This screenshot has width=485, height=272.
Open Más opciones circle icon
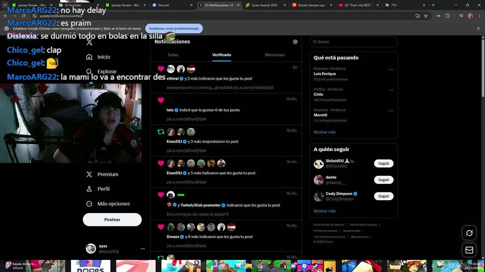pyautogui.click(x=89, y=204)
